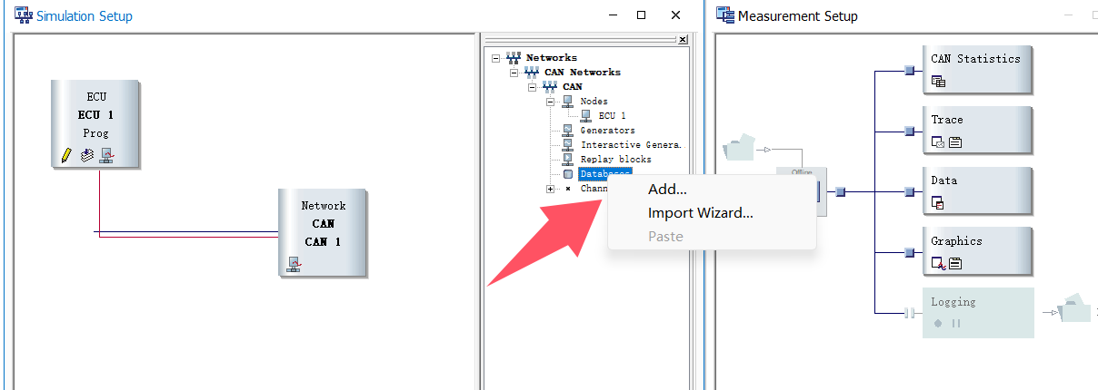Click the input file folder icon in Measurement Setup
This screenshot has width=1098, height=390.
point(740,148)
